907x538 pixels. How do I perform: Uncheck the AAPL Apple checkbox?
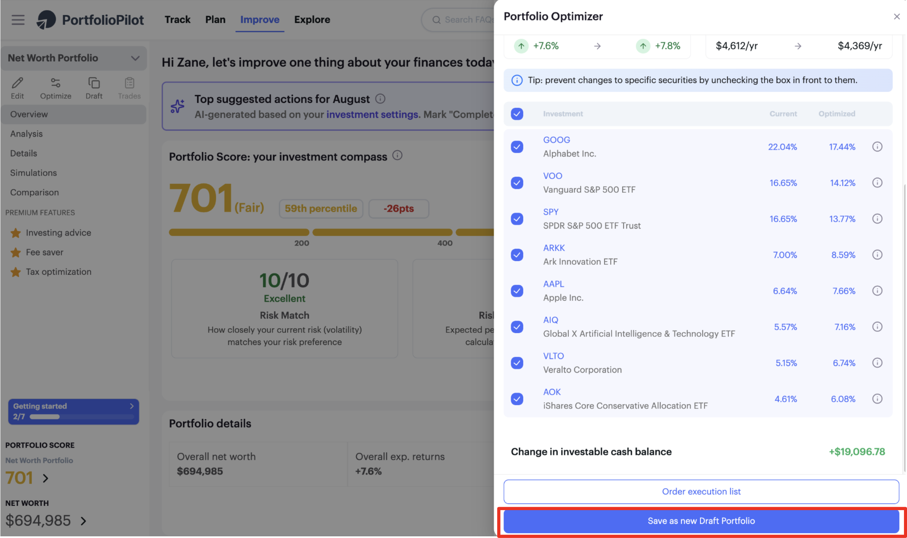[517, 291]
